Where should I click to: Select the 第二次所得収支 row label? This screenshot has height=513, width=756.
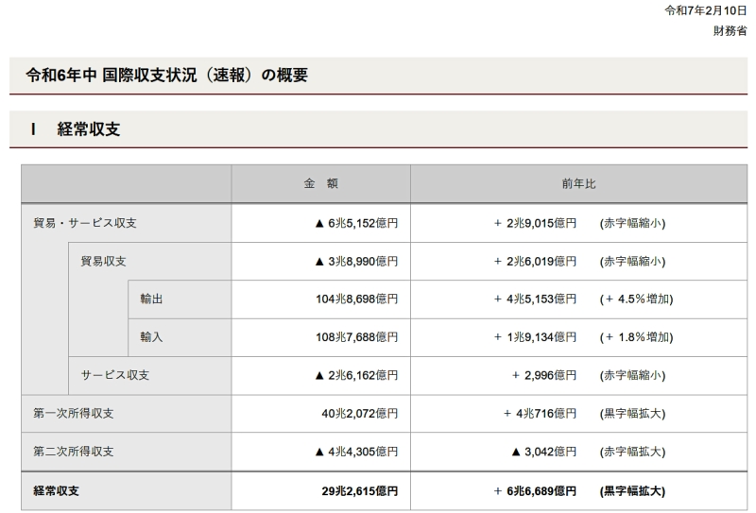point(74,452)
